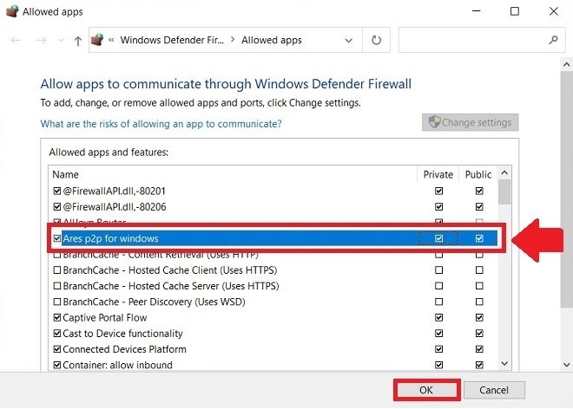Click the firewall icon in address bar

97,39
